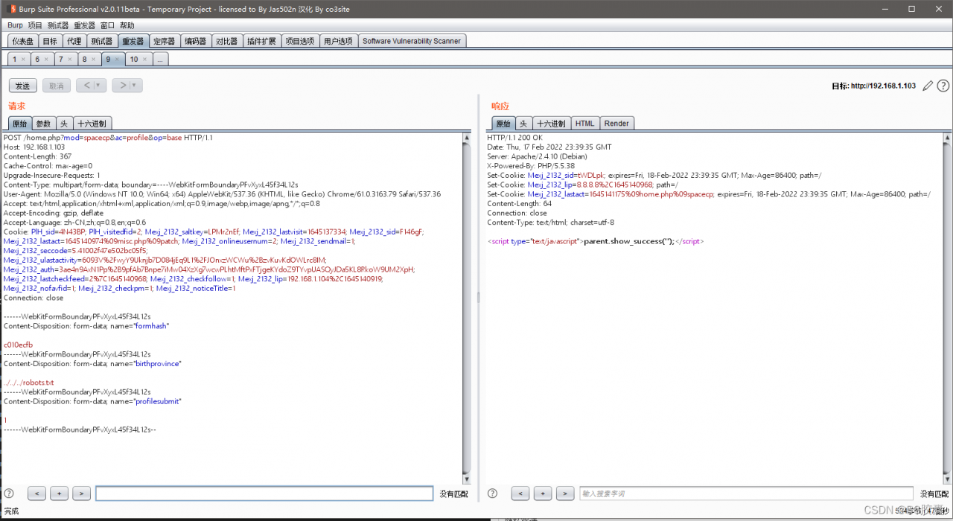Open help icon beside request search bar

pos(9,493)
